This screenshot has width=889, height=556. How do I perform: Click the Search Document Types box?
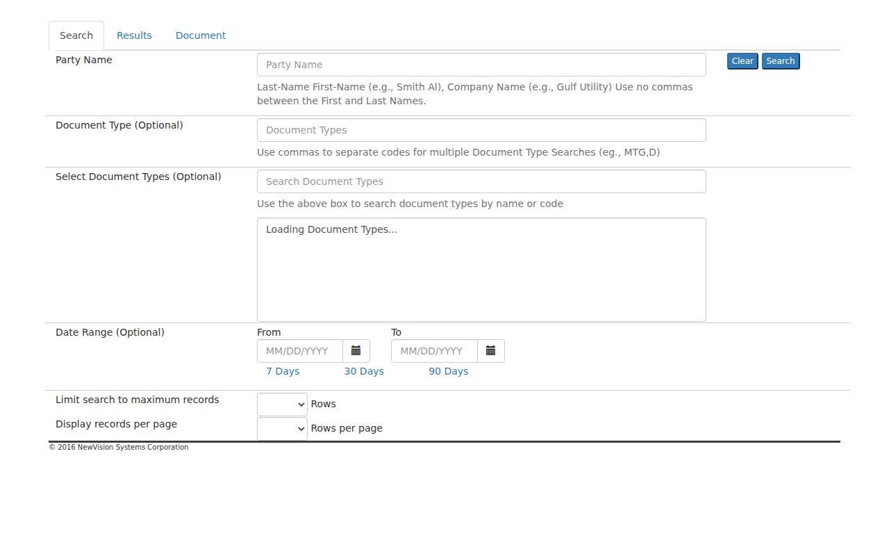(x=481, y=181)
